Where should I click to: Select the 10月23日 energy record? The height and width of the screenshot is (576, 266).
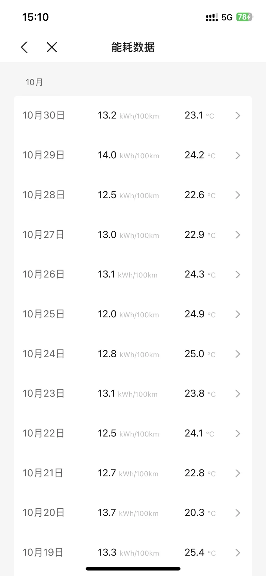(x=133, y=393)
